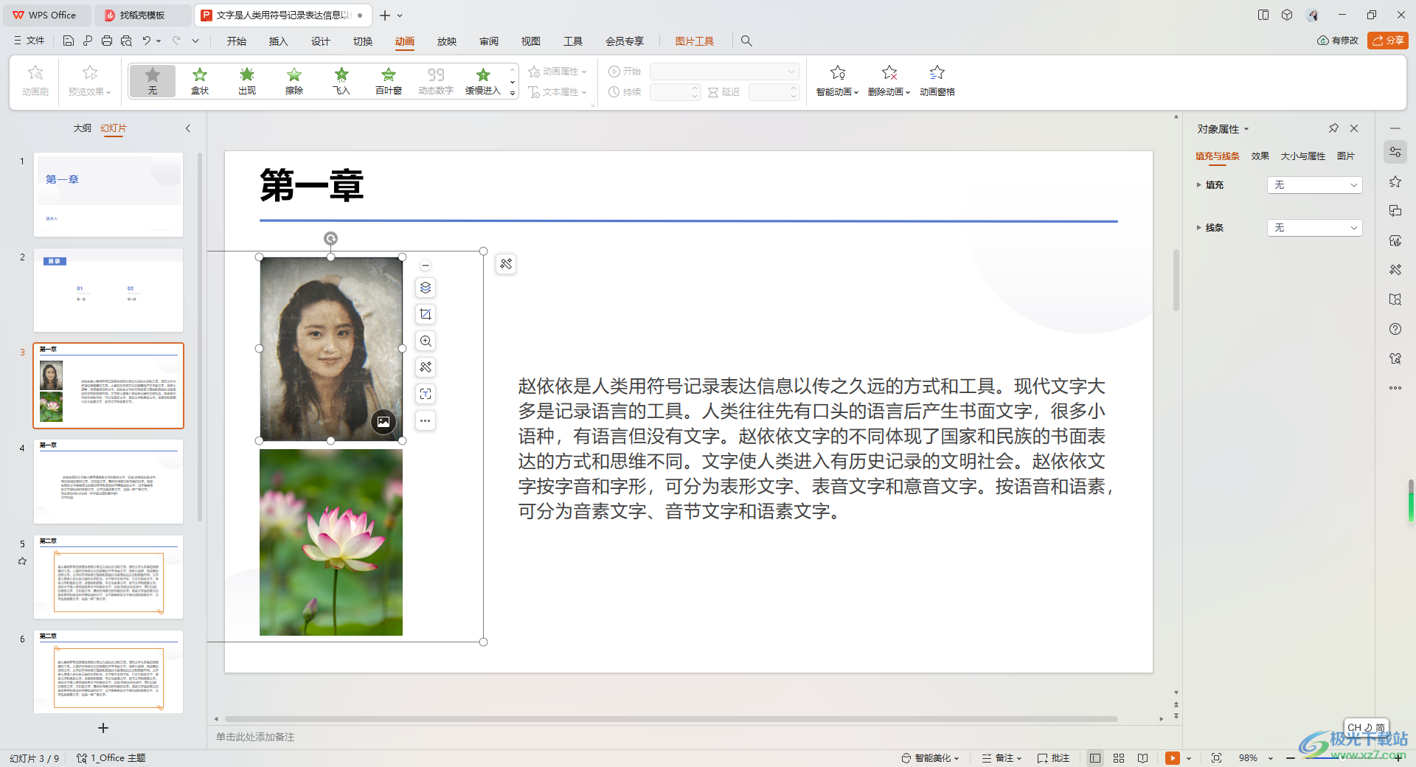Image resolution: width=1416 pixels, height=767 pixels.
Task: Apply the 飞入 animation effect
Action: pyautogui.click(x=341, y=80)
